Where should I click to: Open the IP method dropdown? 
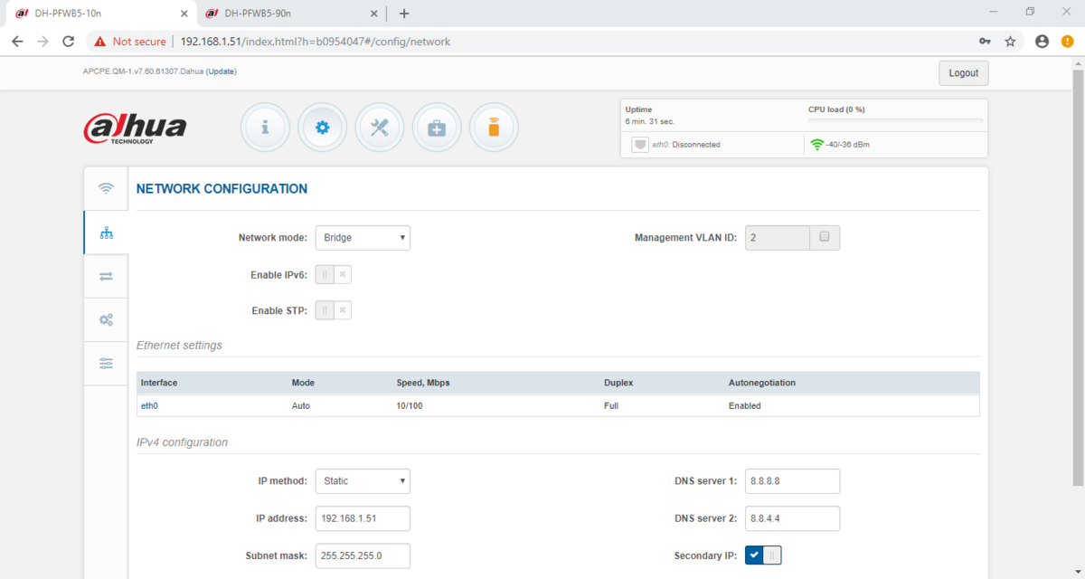(363, 481)
